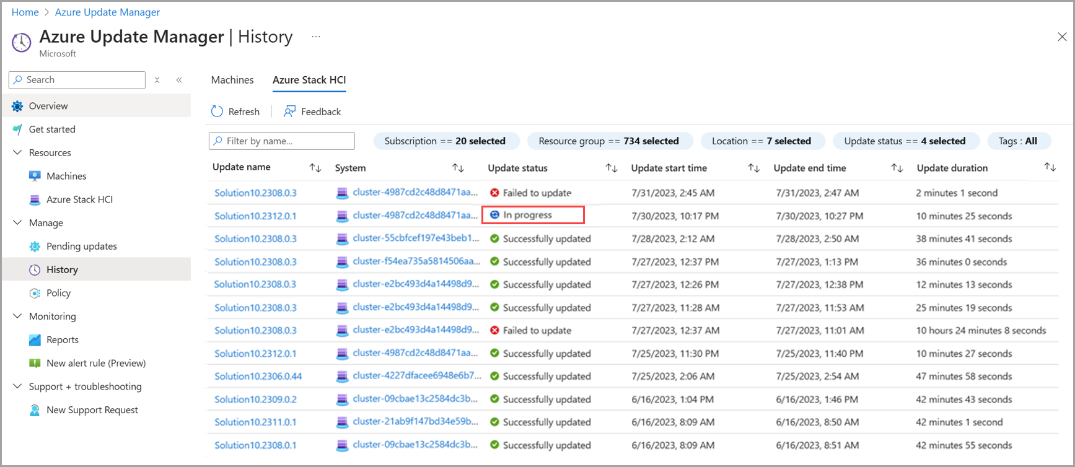Go to Home breadcrumb link

(x=25, y=12)
